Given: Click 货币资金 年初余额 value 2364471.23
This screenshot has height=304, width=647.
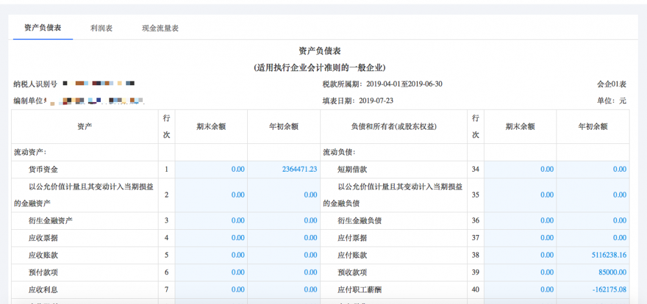Looking at the screenshot, I should click(x=283, y=169).
